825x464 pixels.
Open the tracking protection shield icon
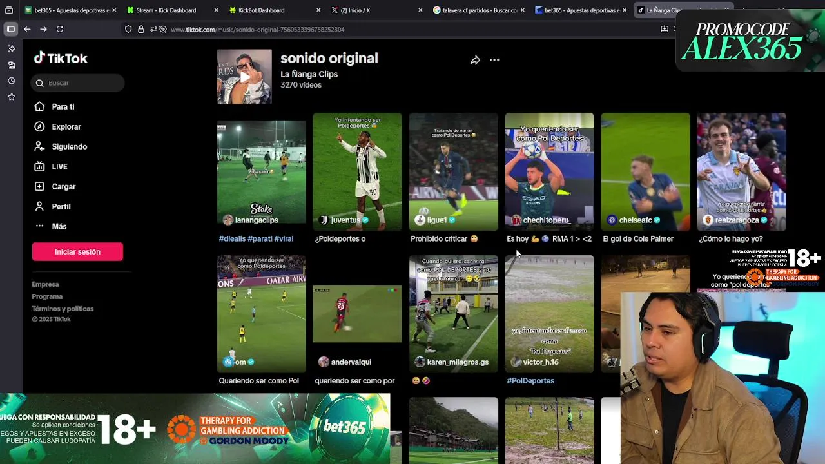click(x=128, y=29)
